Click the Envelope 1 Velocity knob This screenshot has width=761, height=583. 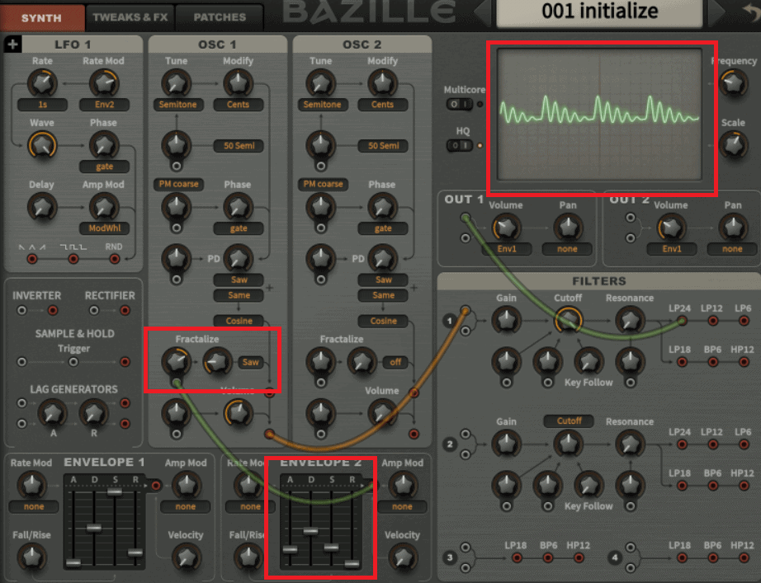[185, 557]
